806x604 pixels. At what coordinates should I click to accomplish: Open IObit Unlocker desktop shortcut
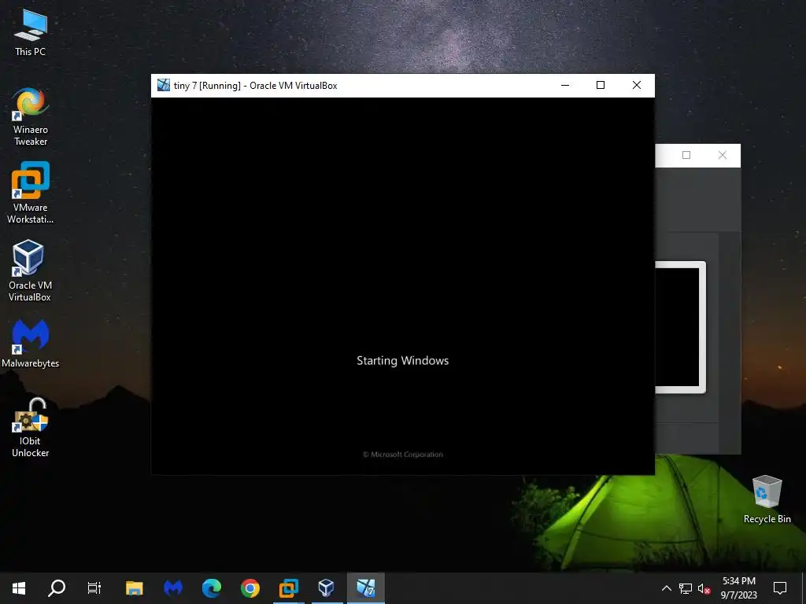(x=31, y=427)
